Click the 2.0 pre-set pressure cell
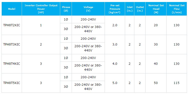This screenshot has width=189, height=94. (x=115, y=25)
